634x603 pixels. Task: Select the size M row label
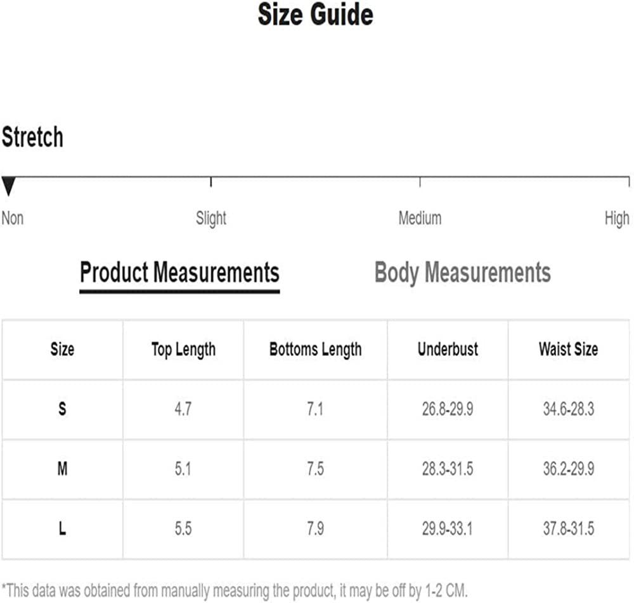coord(62,469)
